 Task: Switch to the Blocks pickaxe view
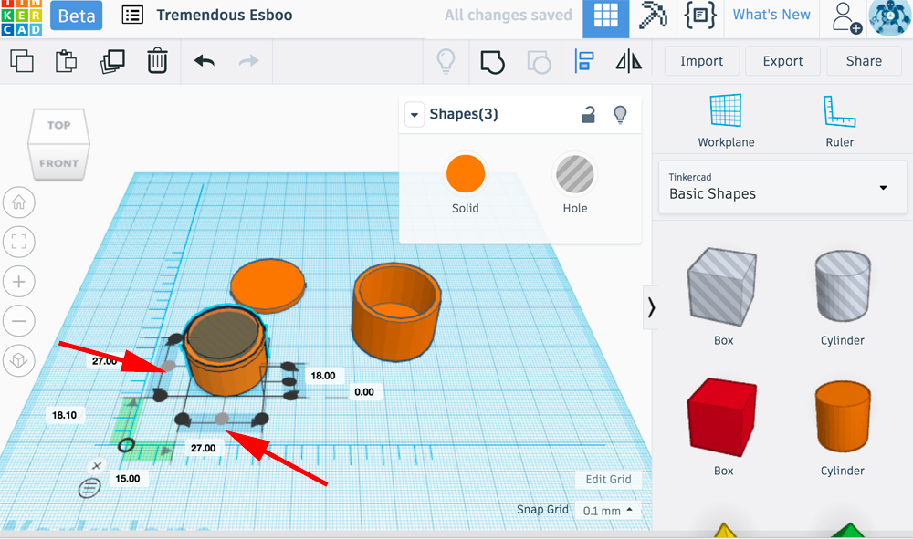coord(653,16)
